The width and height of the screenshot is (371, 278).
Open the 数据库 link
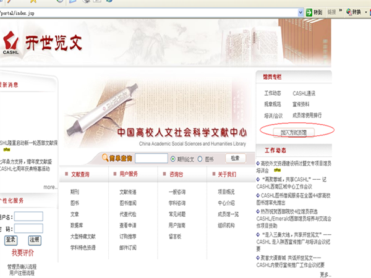(77, 225)
